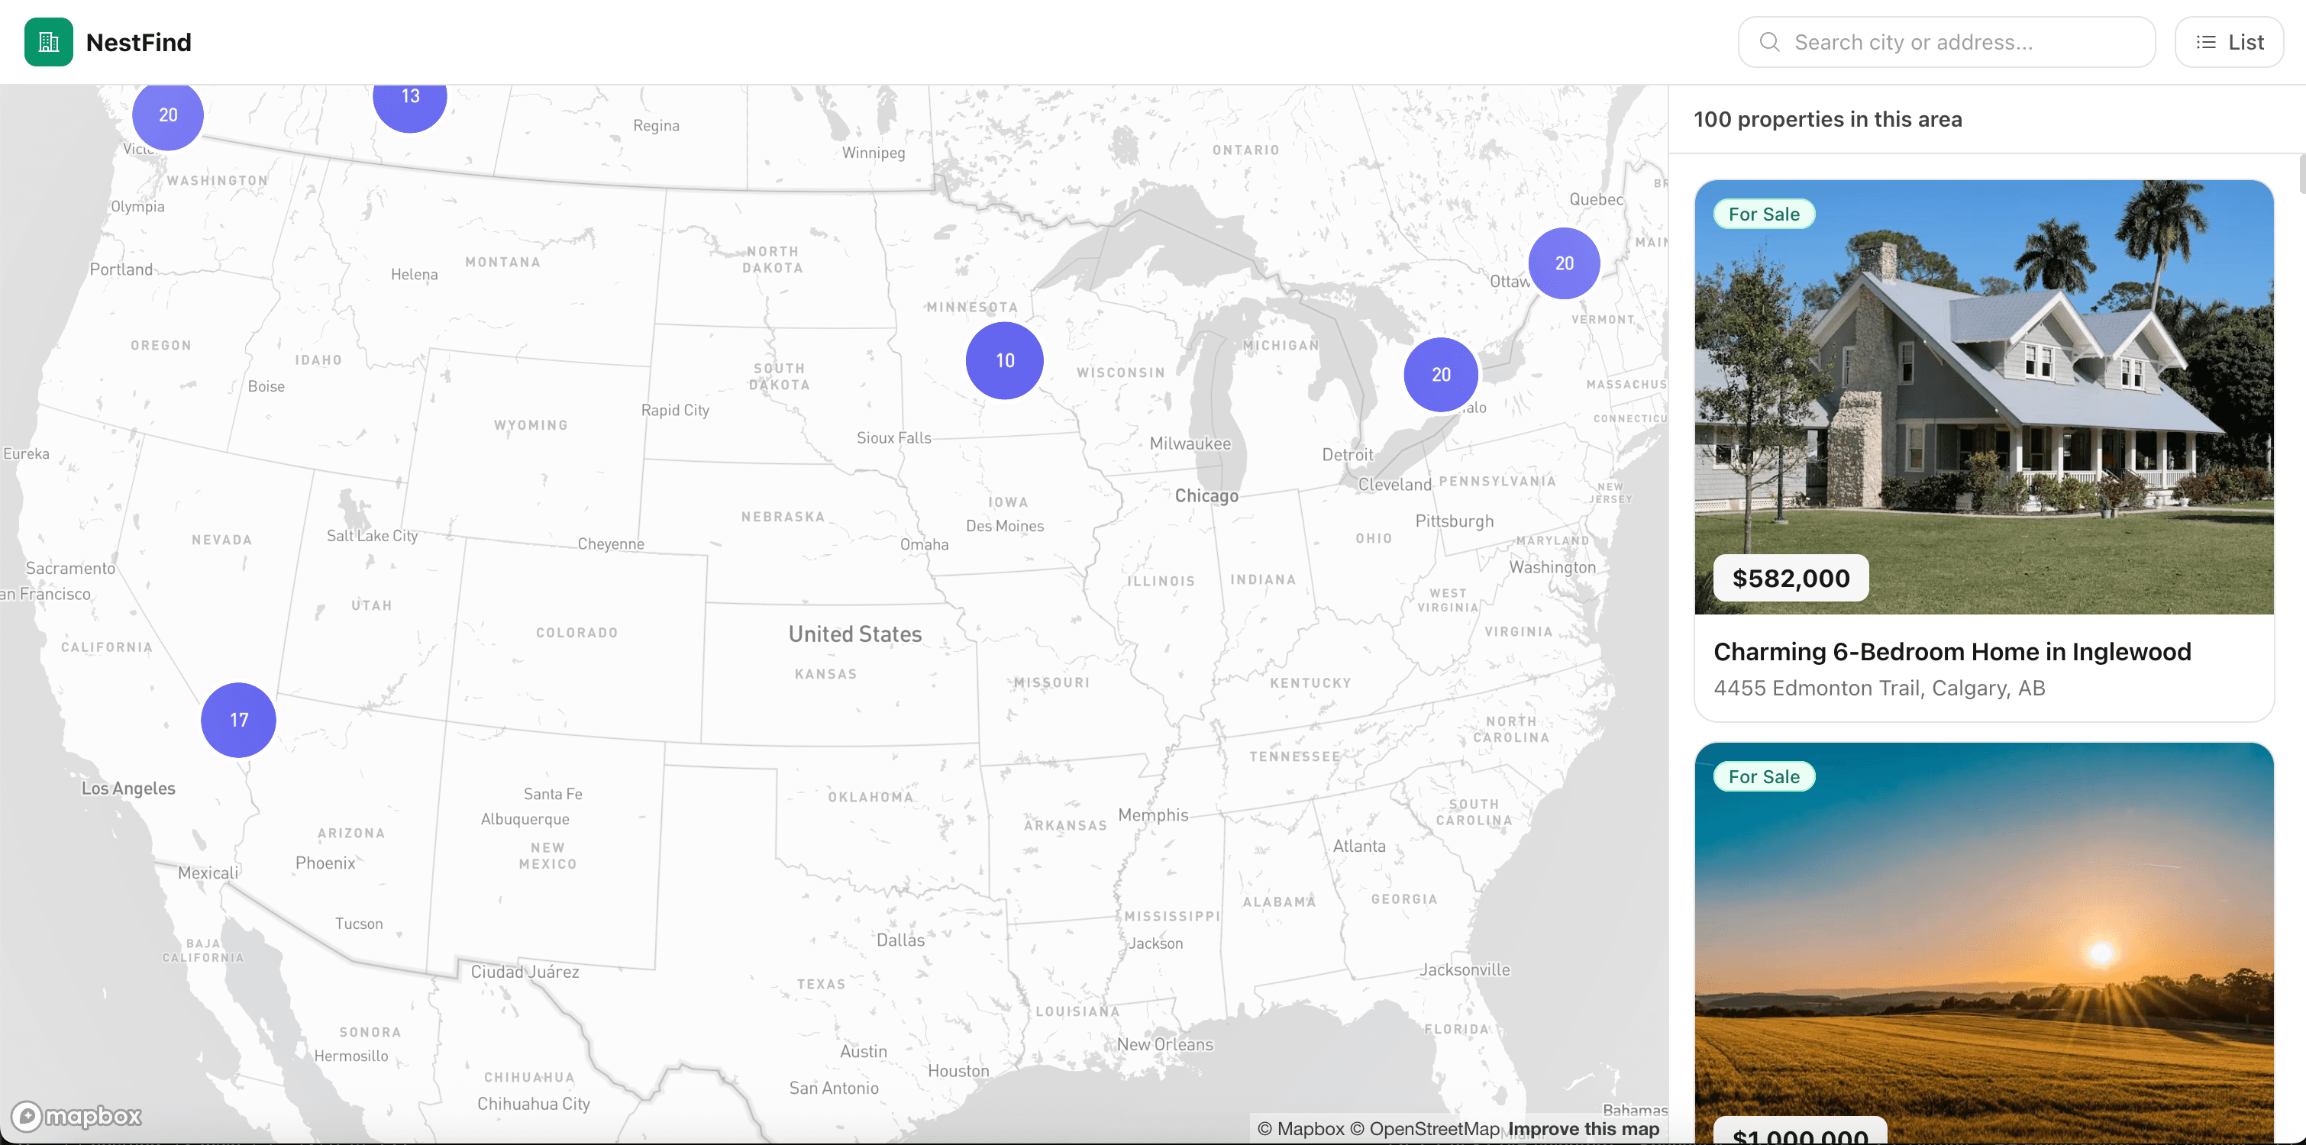Click the 100 properties in this area heading
2306x1145 pixels.
tap(1828, 118)
